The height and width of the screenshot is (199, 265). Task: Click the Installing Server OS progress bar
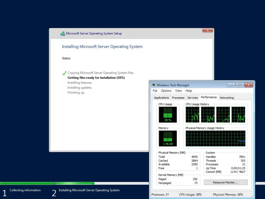click(x=101, y=183)
